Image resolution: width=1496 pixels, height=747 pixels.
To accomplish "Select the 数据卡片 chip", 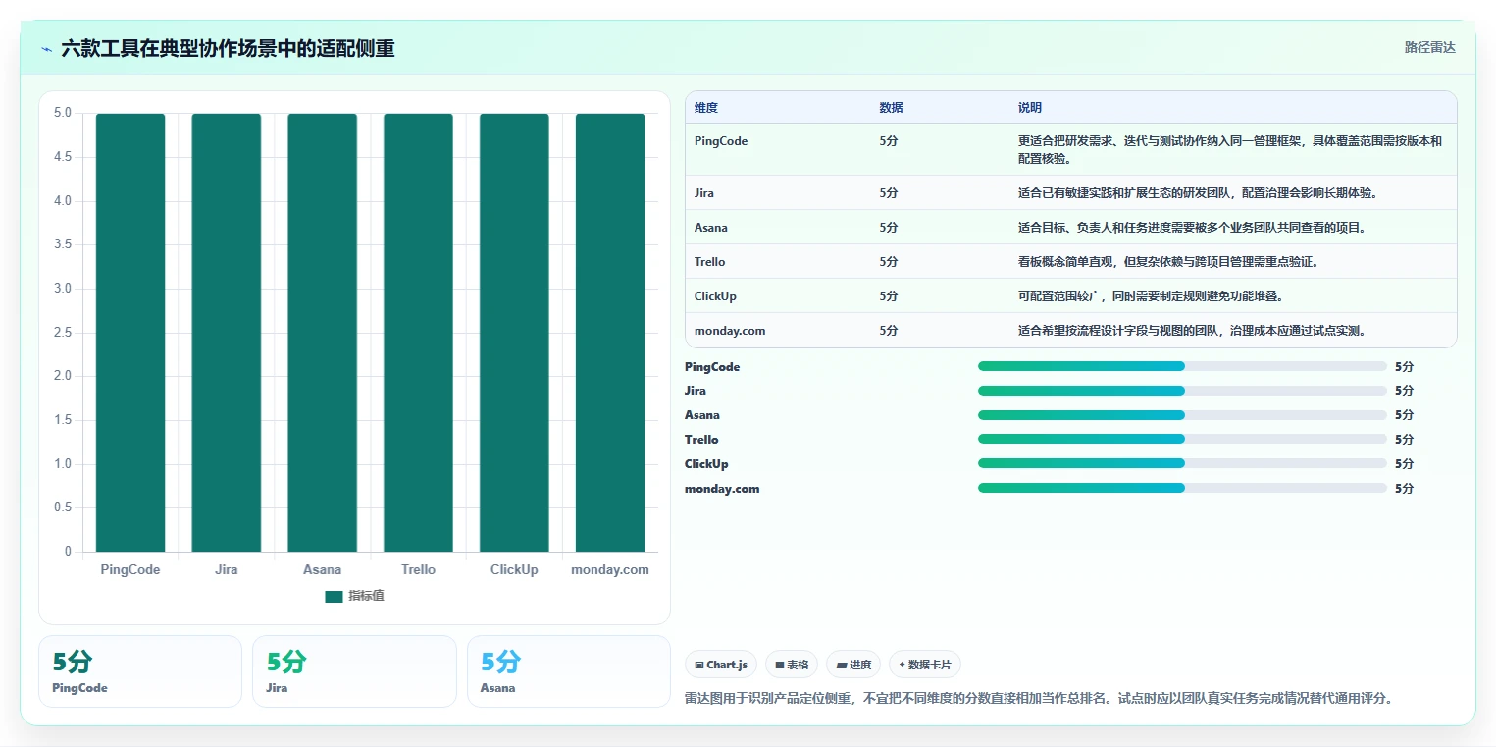I will coord(924,665).
